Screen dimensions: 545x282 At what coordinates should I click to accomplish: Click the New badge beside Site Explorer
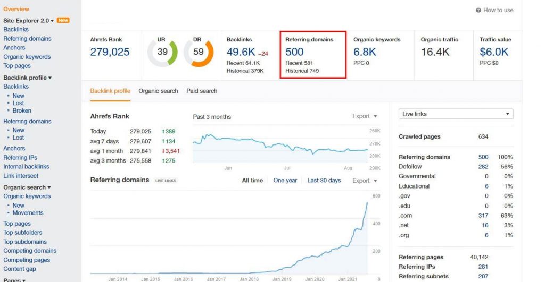pos(63,20)
